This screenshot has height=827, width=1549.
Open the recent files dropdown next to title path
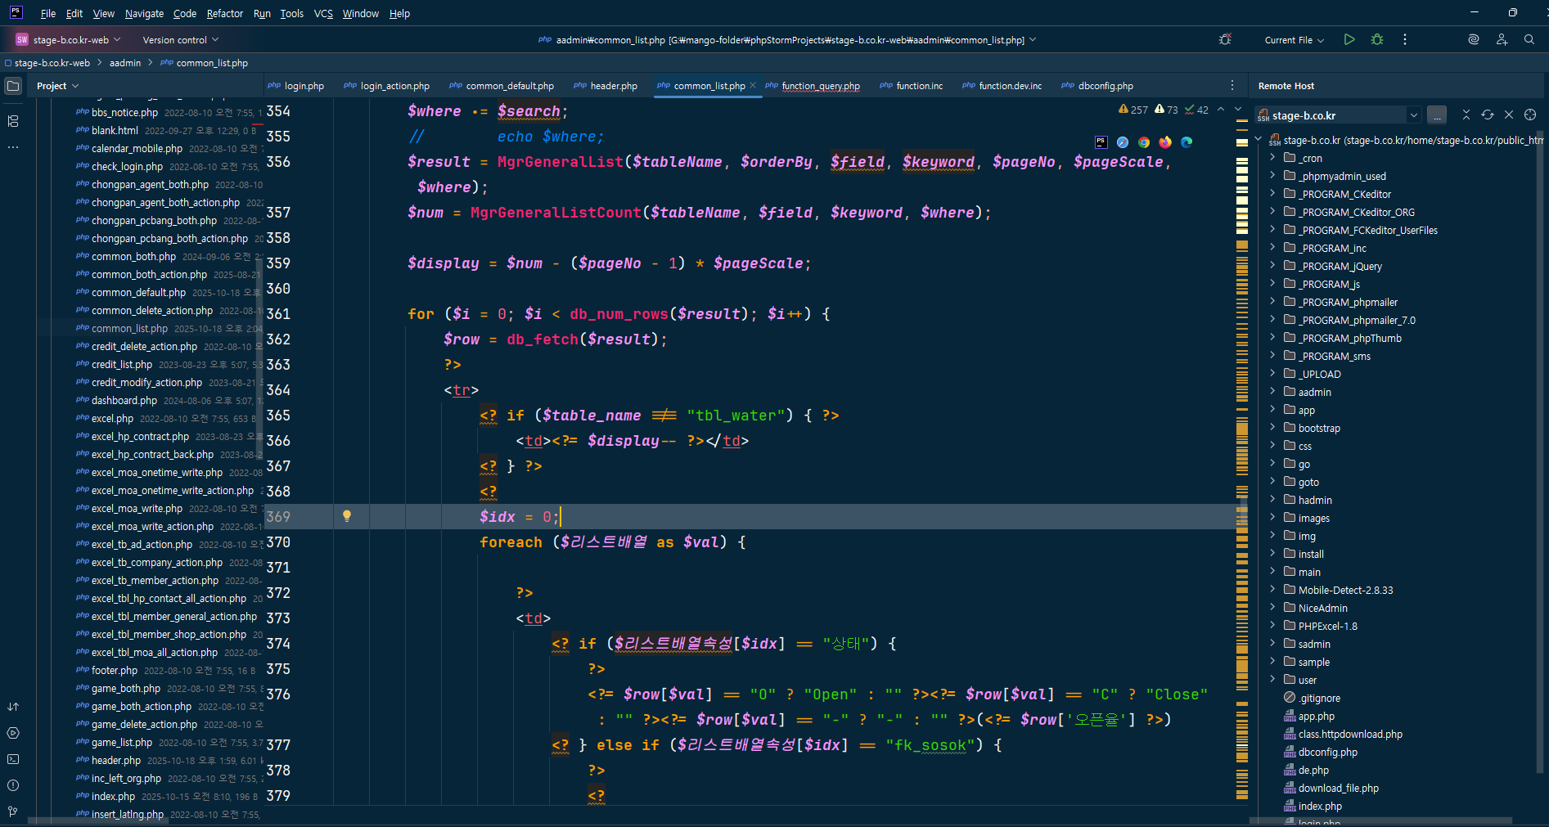(1033, 39)
